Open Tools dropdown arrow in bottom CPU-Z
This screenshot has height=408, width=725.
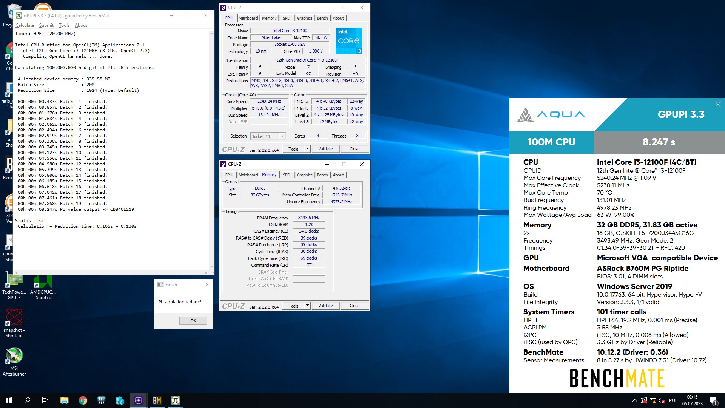point(307,306)
